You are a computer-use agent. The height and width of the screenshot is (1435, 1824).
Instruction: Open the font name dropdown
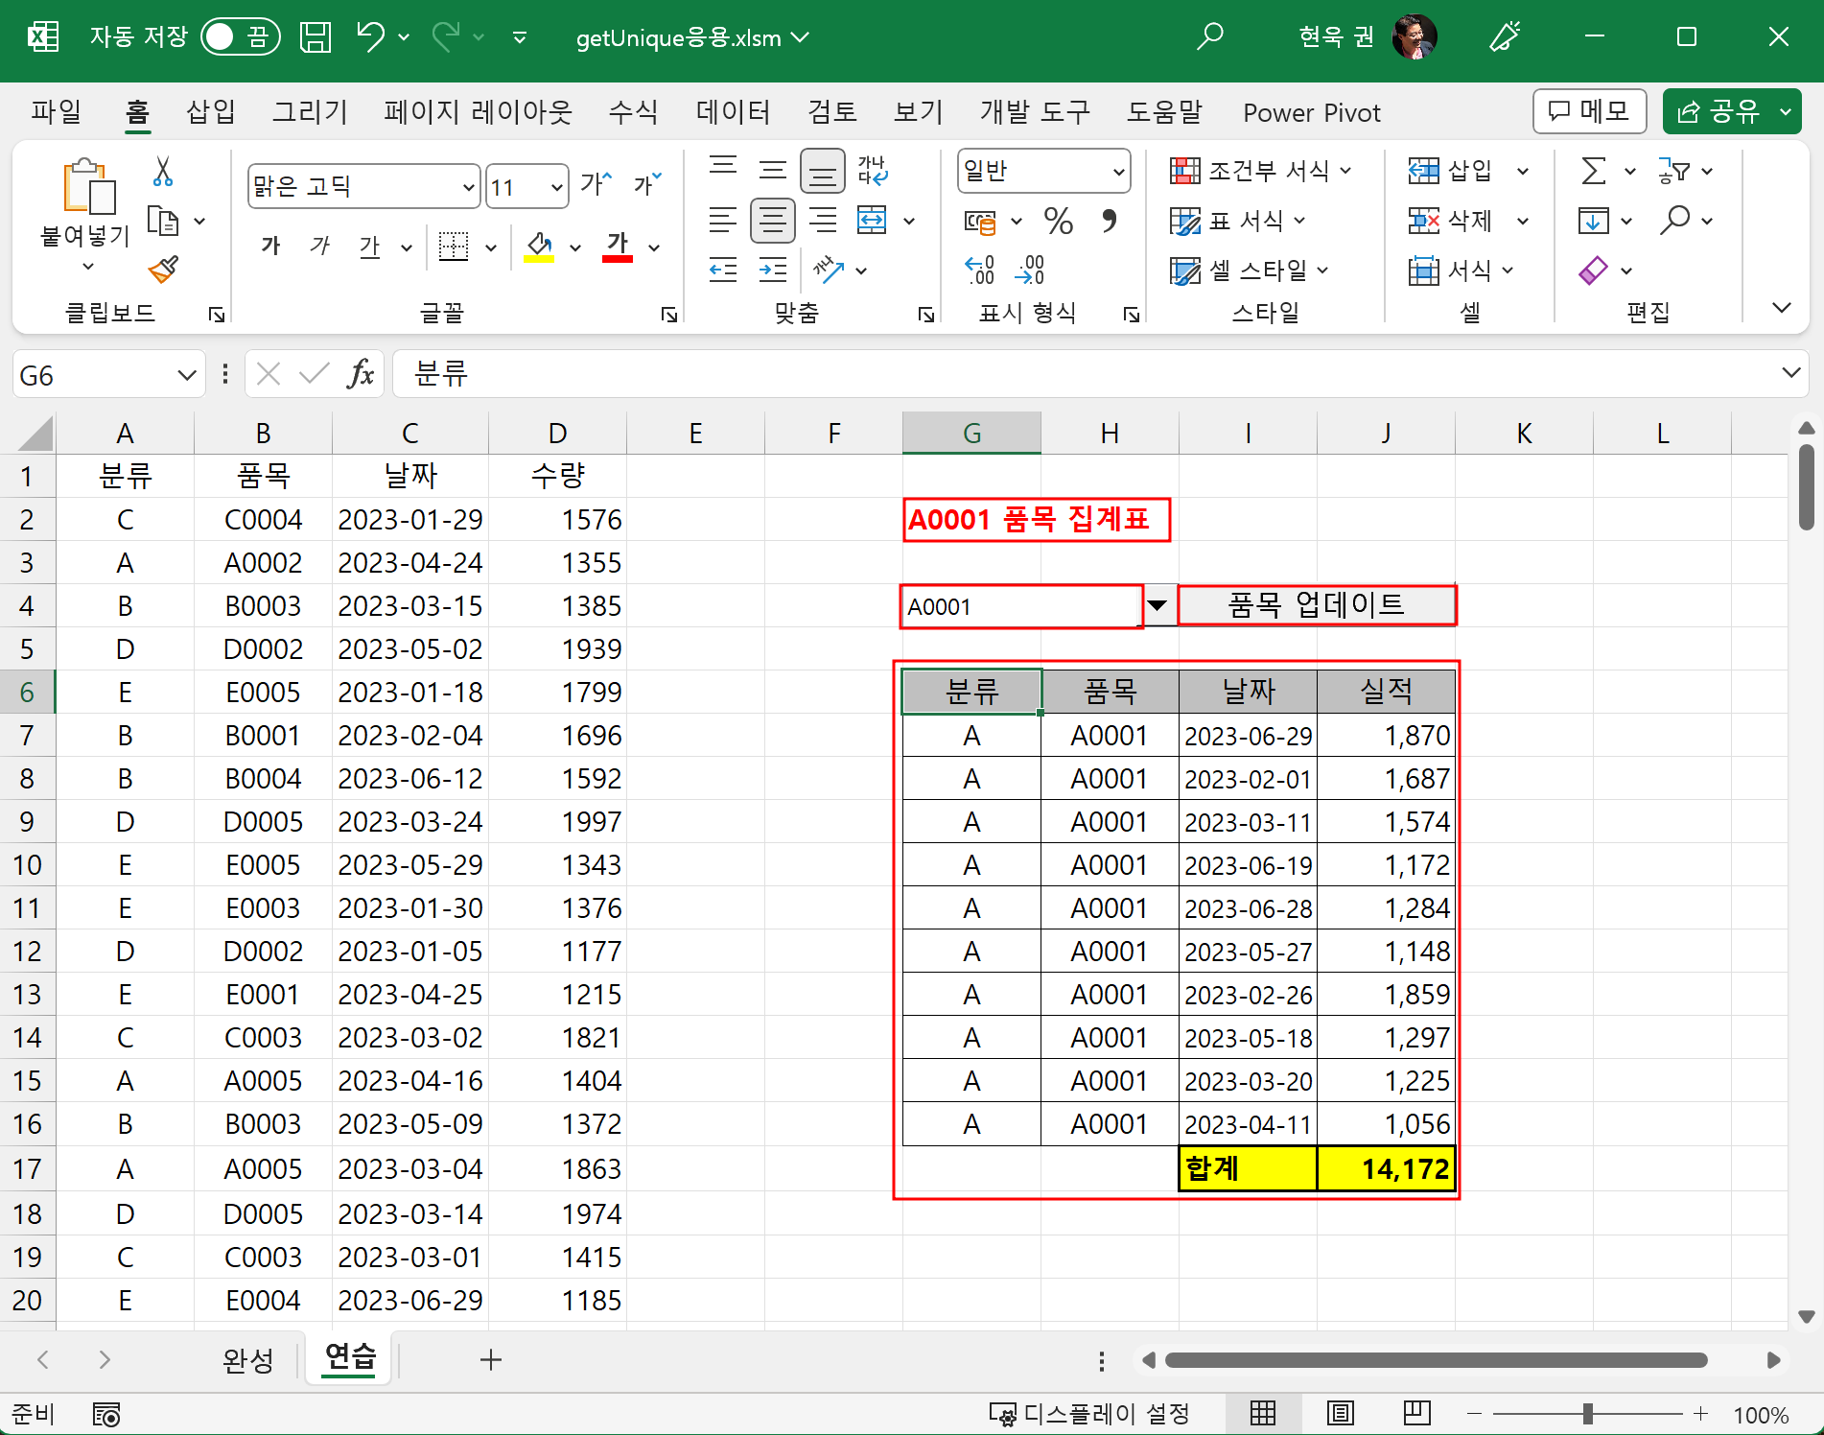pos(468,187)
